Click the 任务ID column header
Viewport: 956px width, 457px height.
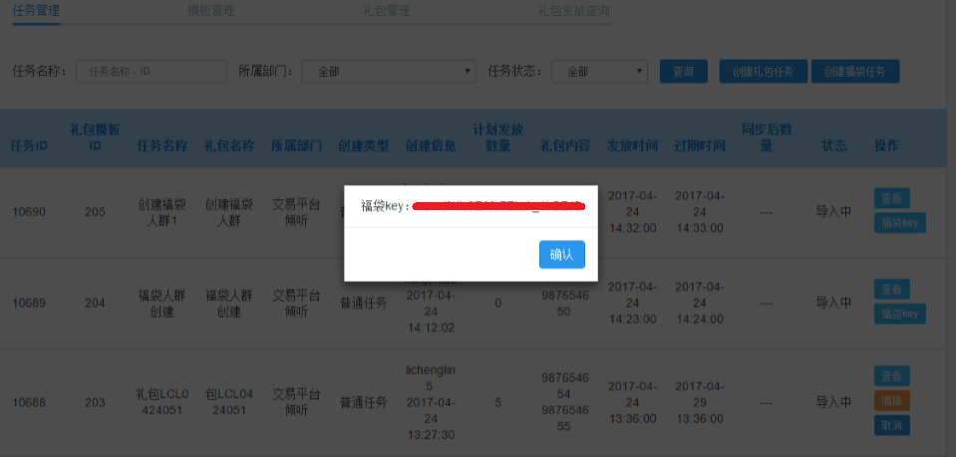29,145
